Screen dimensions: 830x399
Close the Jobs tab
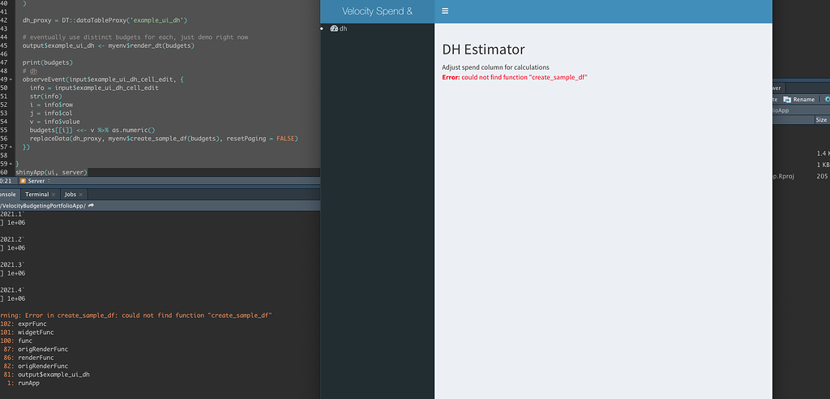point(80,195)
